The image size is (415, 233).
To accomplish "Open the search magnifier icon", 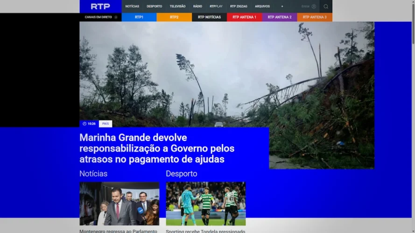I will tap(326, 7).
